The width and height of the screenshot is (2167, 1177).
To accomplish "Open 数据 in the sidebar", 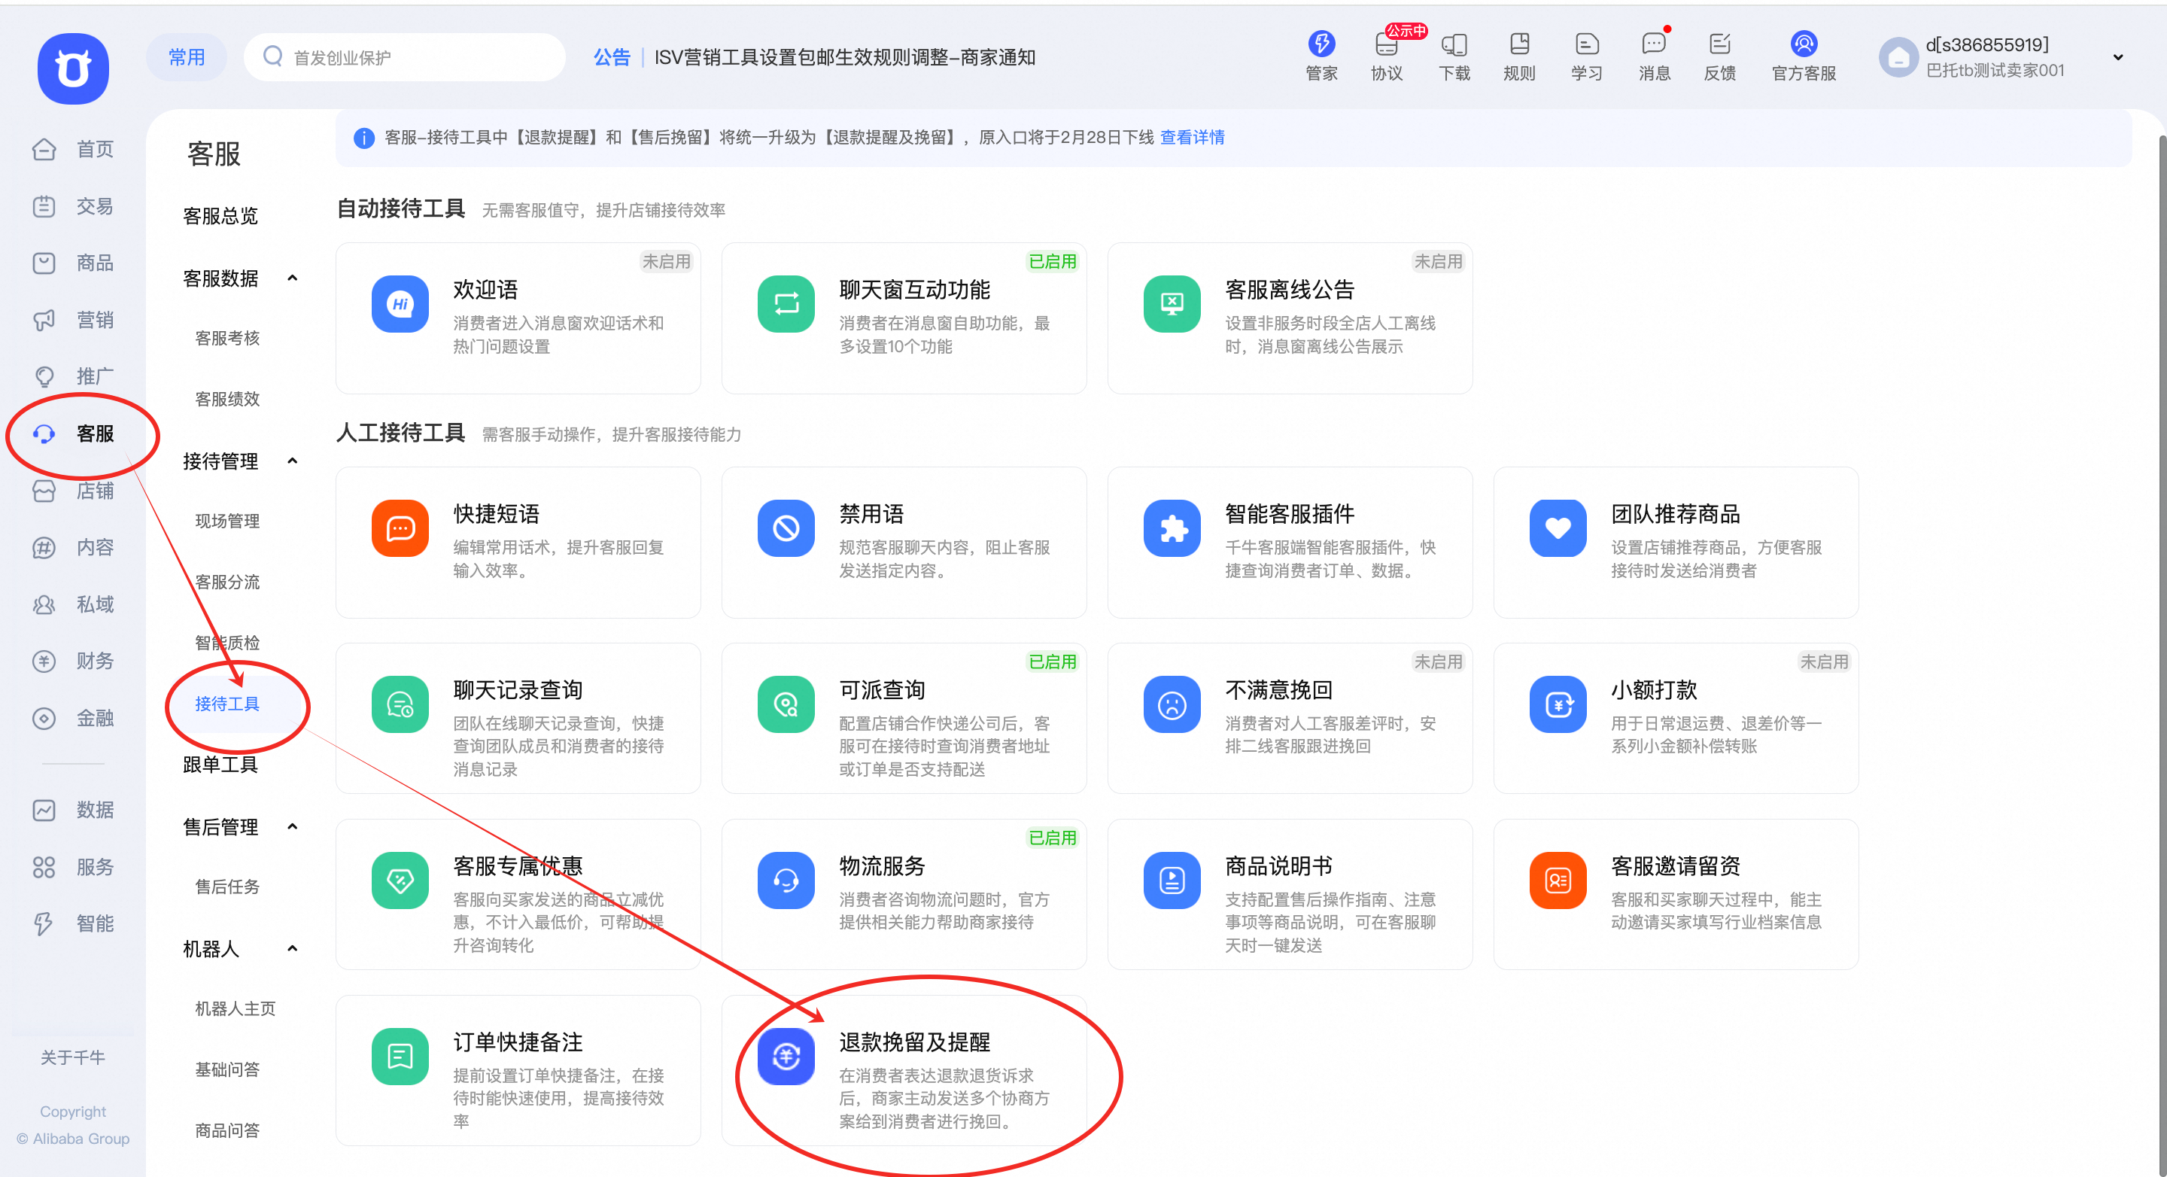I will 73,811.
